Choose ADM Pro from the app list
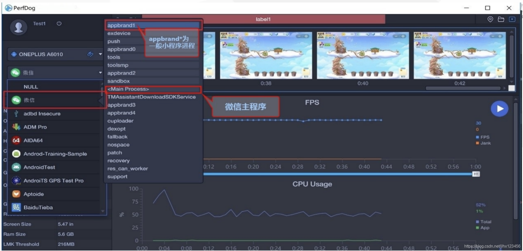The width and height of the screenshot is (523, 251). click(54, 127)
